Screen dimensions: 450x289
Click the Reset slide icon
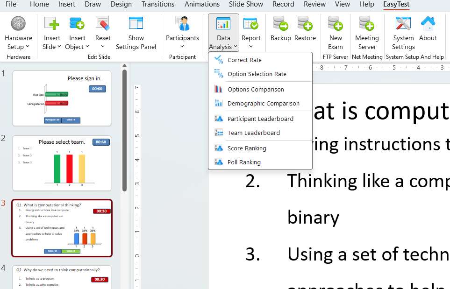click(103, 24)
